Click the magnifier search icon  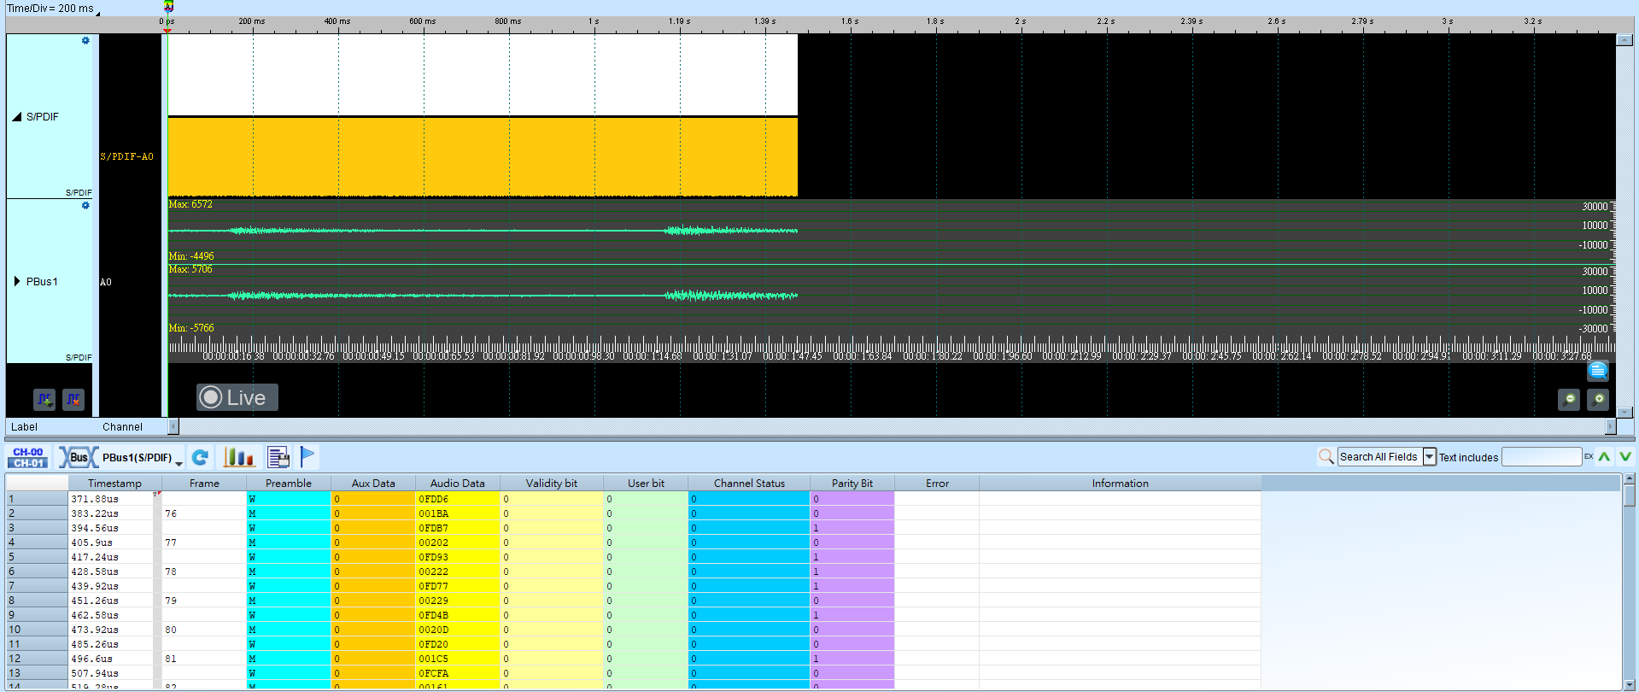point(1326,457)
